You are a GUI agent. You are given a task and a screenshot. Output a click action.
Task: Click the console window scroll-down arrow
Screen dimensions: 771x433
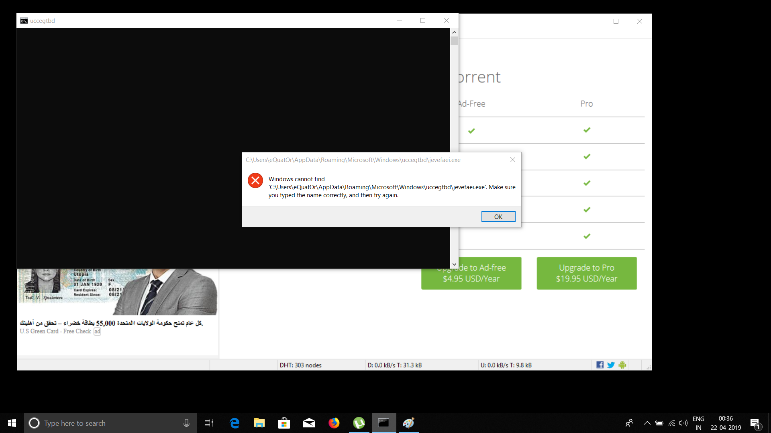tap(454, 264)
